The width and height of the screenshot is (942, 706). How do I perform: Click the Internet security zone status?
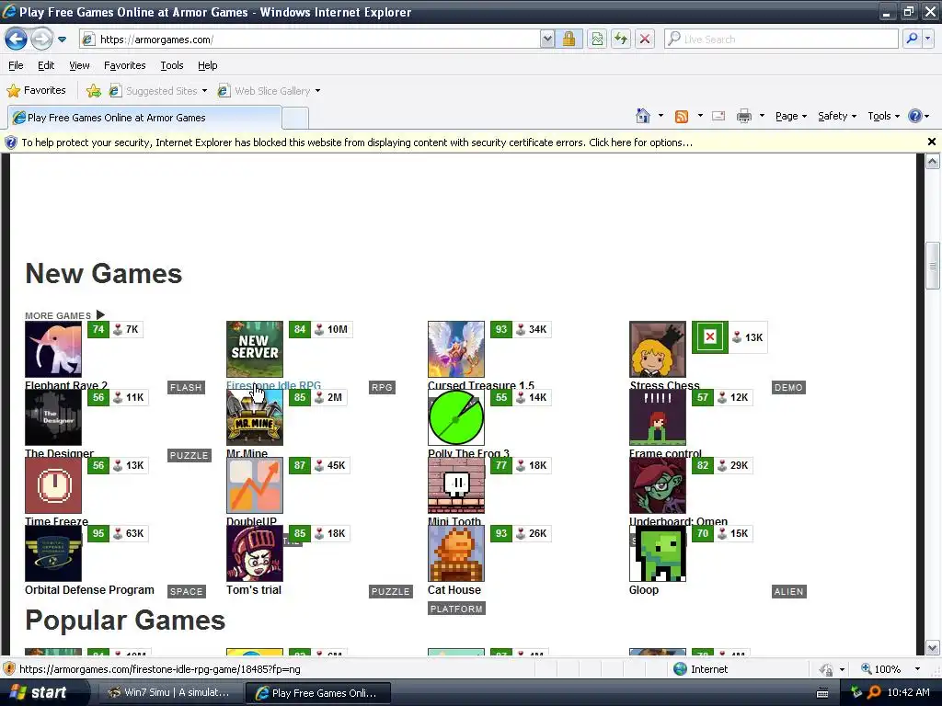point(700,669)
